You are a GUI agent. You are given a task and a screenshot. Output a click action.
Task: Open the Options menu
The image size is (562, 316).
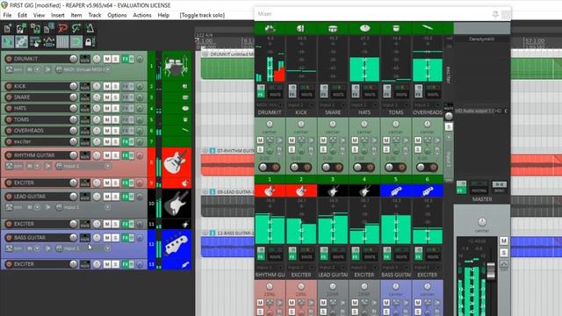(117, 15)
